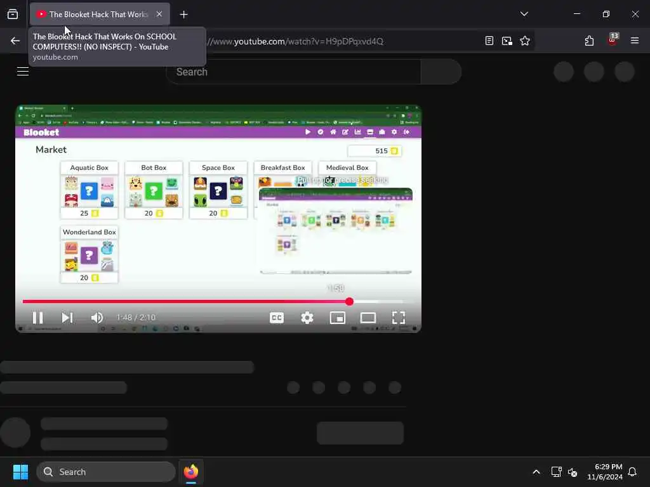Click the Blooket logo in video
The width and height of the screenshot is (650, 487).
41,133
